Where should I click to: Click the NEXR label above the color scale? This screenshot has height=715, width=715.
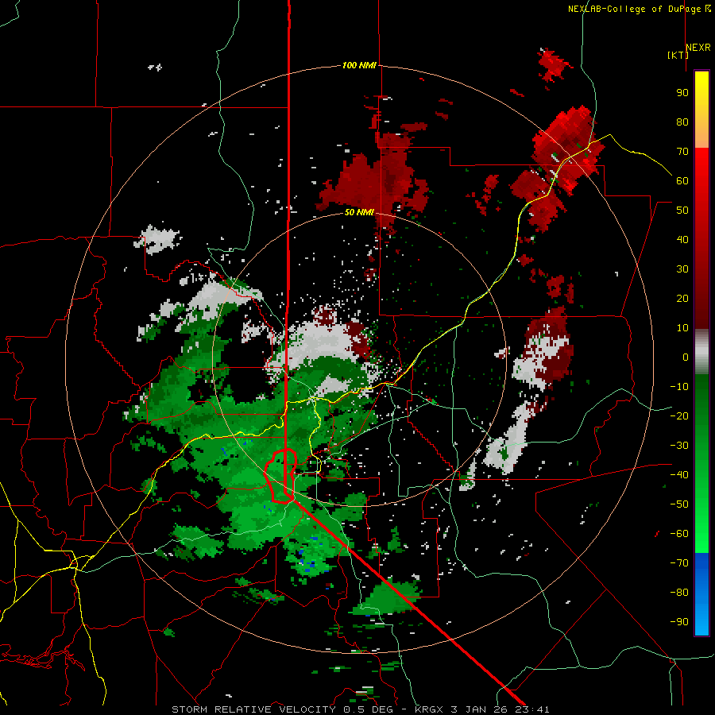pyautogui.click(x=698, y=48)
